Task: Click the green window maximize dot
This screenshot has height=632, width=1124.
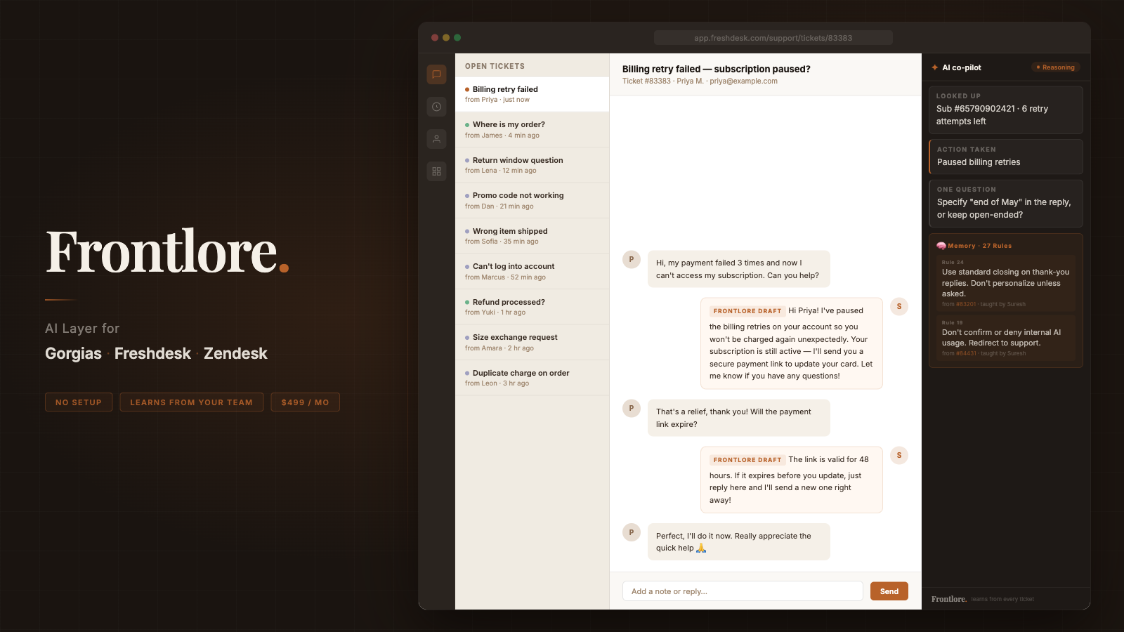Action: (457, 38)
